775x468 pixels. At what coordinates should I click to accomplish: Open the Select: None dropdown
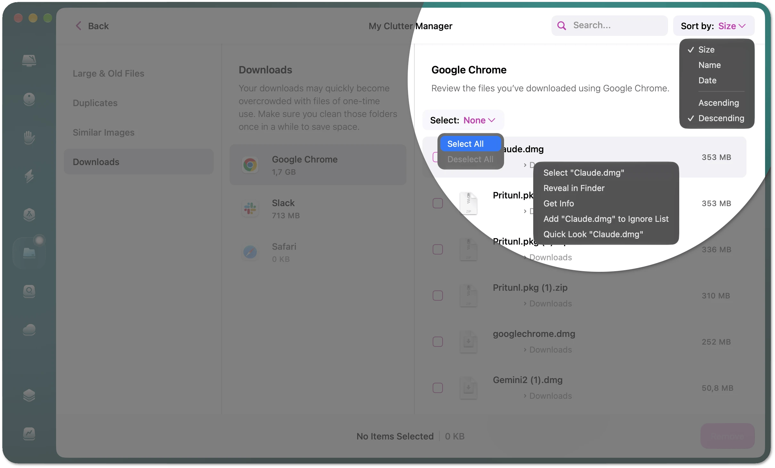click(x=463, y=120)
